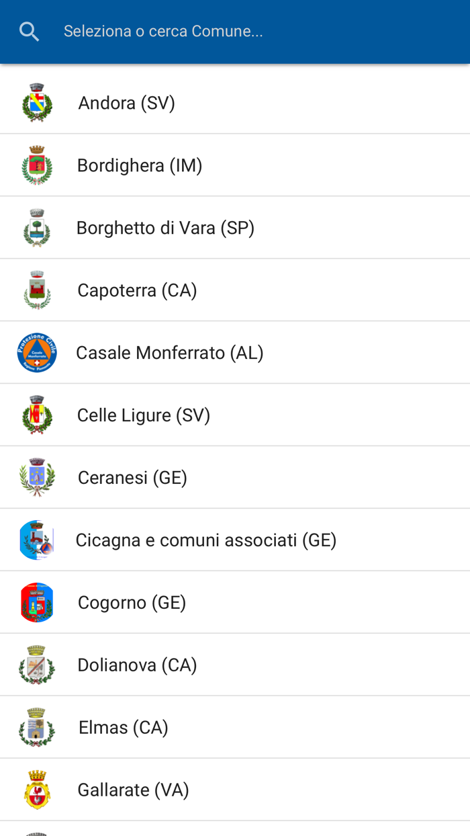Click the Bordighera crest icon
Screen dimensions: 470x836
pos(37,165)
